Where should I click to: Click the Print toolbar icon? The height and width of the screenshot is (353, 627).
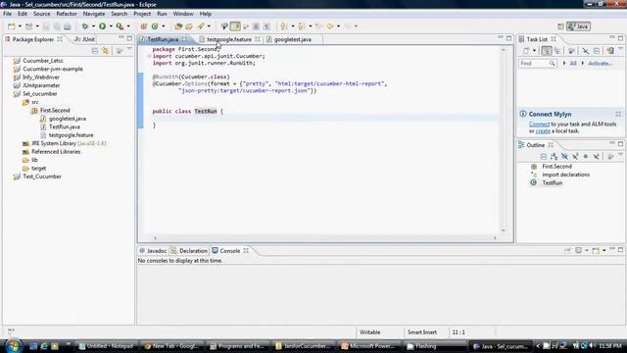(x=68, y=26)
